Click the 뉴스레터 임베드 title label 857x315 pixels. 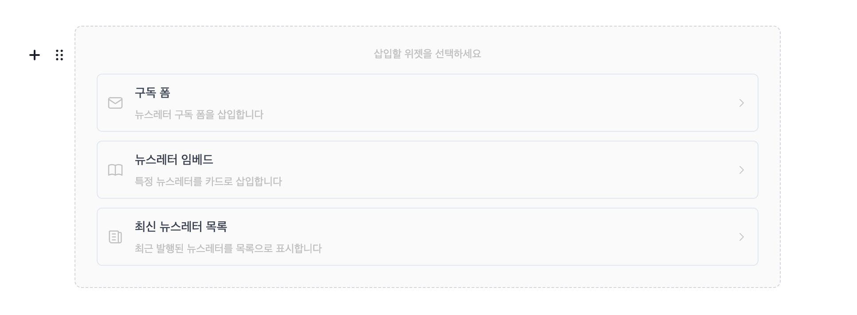(x=174, y=160)
